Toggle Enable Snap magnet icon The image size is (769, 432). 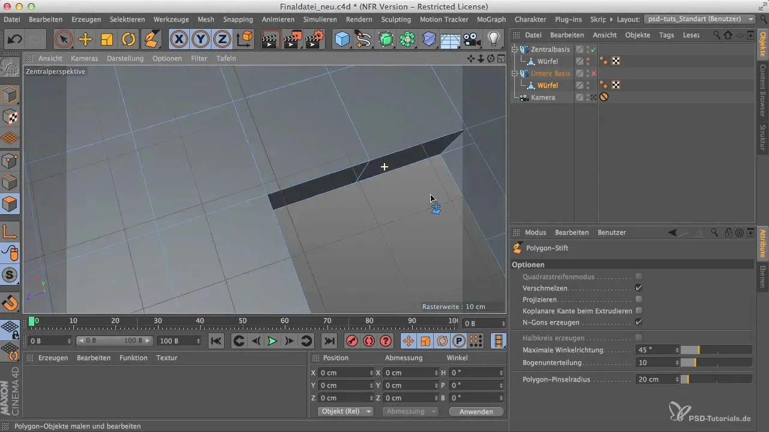coord(10,302)
